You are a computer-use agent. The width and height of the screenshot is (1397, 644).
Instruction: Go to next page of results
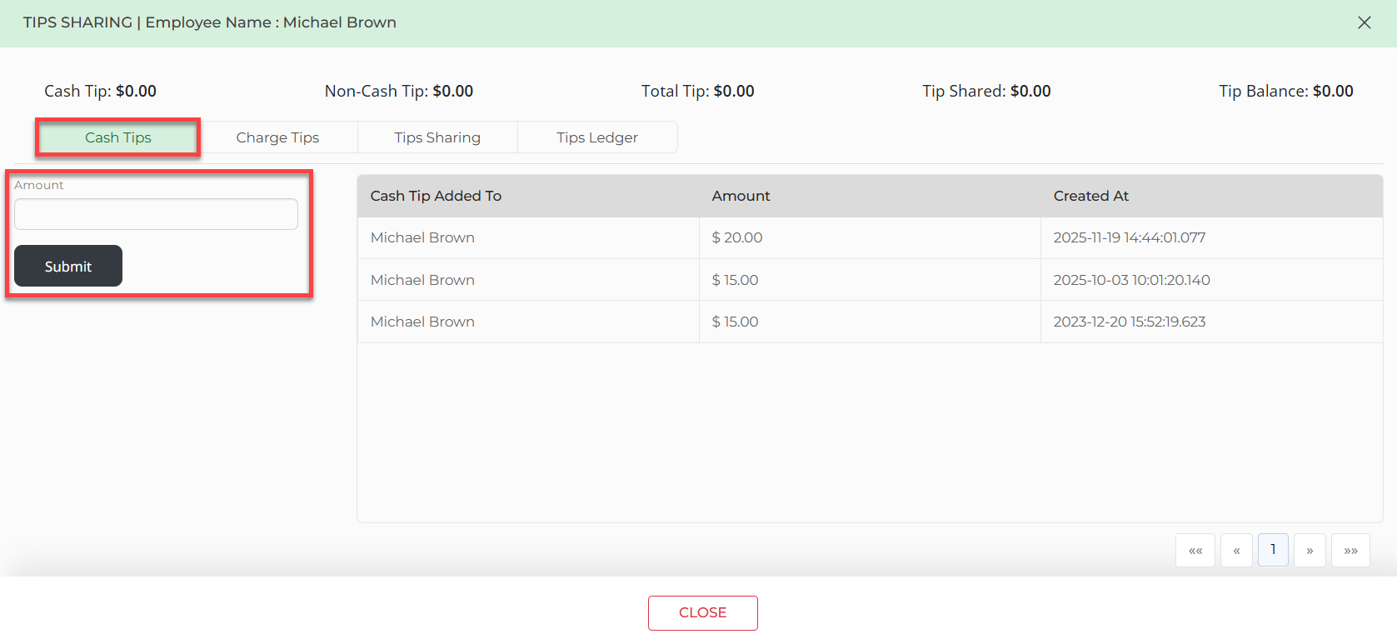coord(1310,551)
